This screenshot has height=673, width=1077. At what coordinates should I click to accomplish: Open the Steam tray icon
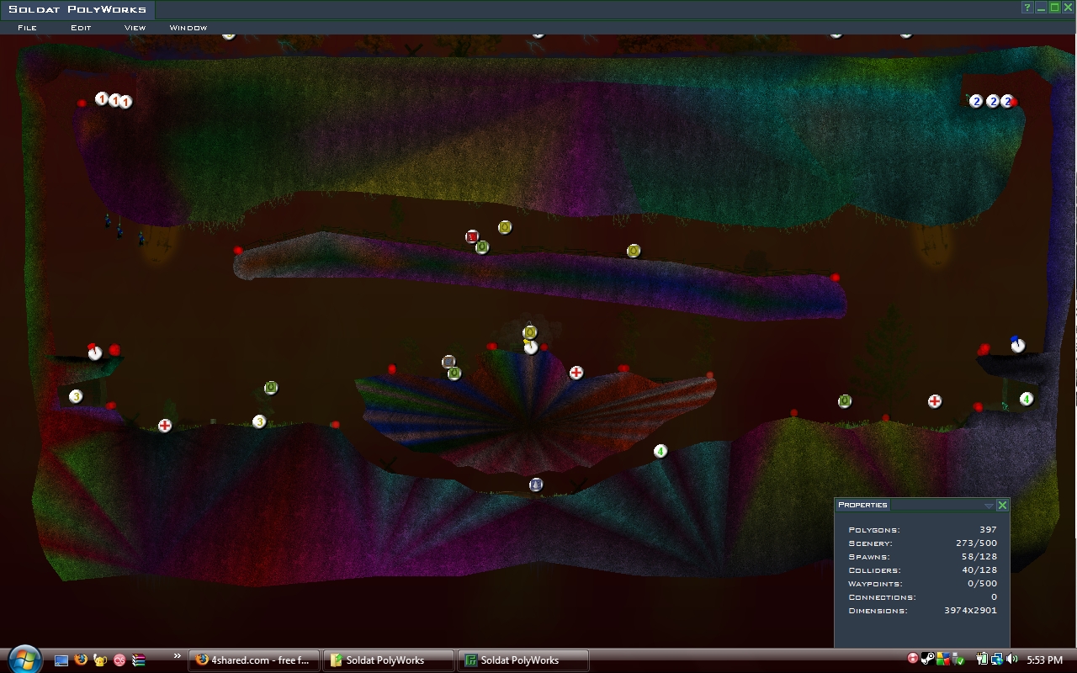tap(927, 660)
